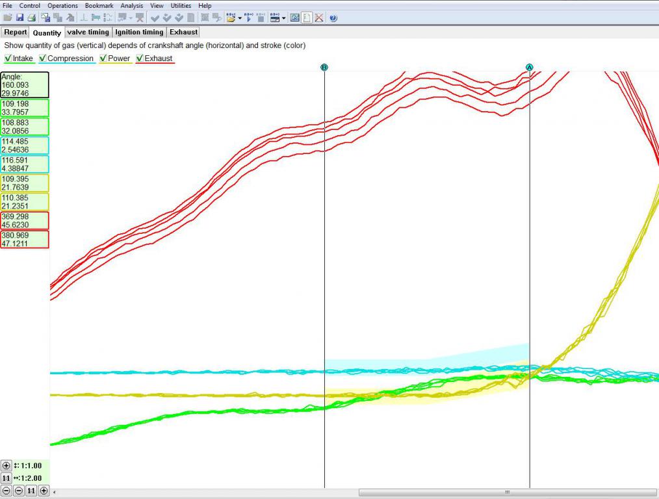Toggle the Intake stroke checkbox
This screenshot has height=499, width=659.
8,58
